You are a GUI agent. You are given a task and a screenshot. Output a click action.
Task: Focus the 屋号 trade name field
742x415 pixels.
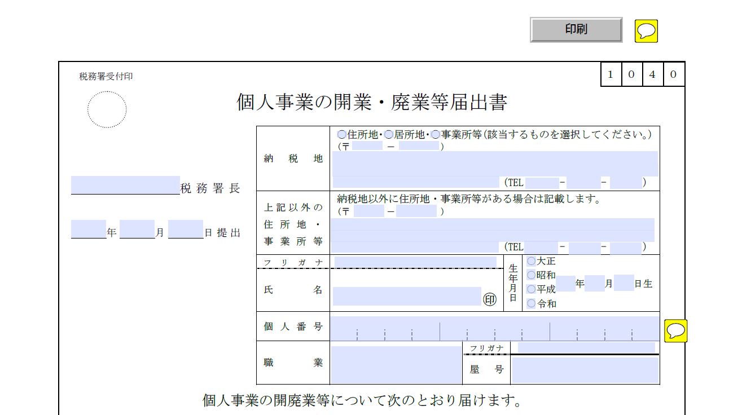[585, 370]
